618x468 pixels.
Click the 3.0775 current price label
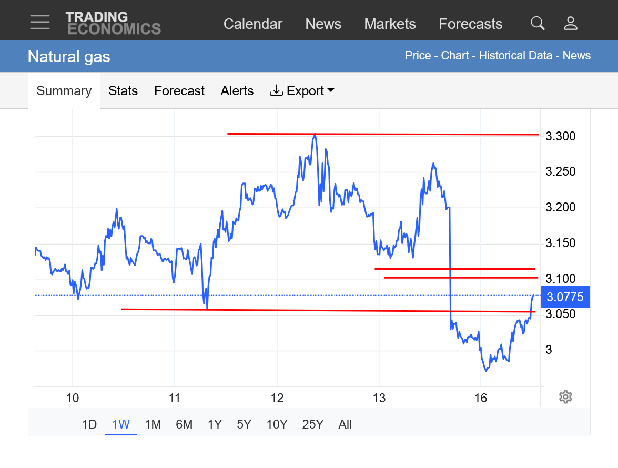click(x=565, y=297)
